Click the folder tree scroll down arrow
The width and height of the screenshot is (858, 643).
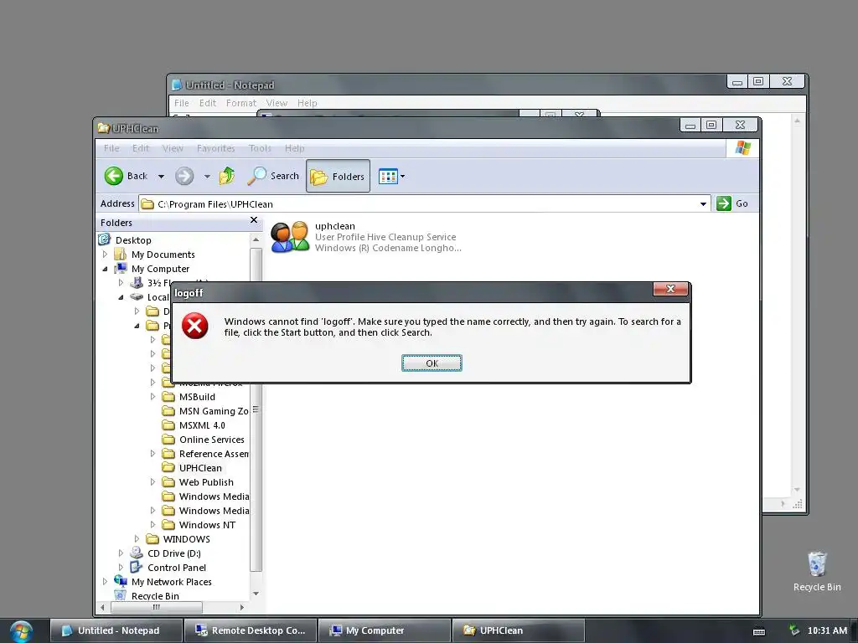click(x=256, y=594)
